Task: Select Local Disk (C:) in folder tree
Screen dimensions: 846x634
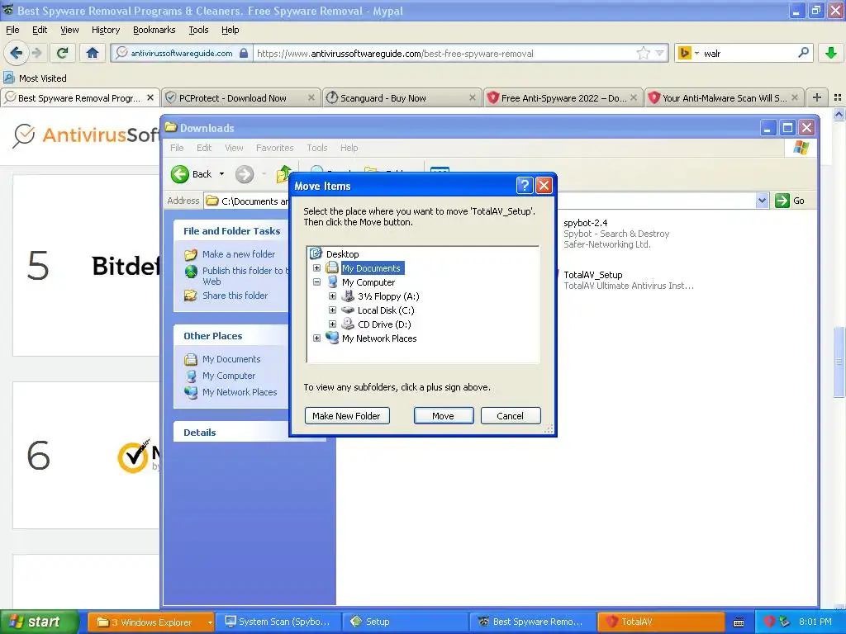Action: click(x=386, y=310)
